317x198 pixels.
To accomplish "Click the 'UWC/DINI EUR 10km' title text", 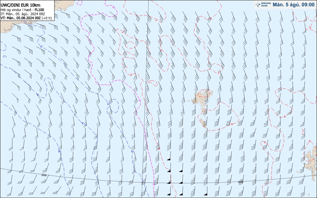I will (21, 5).
